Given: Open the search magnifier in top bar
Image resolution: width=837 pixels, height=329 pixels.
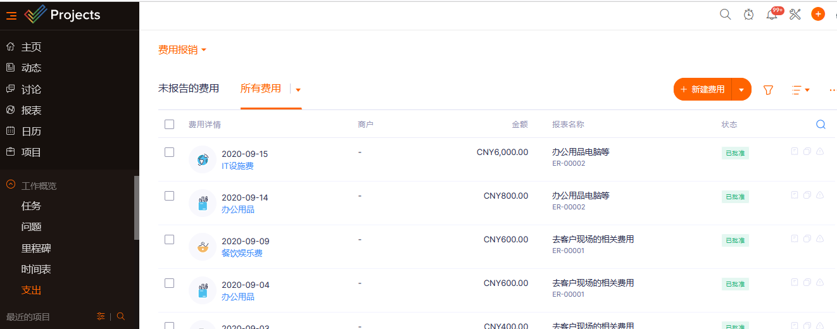Looking at the screenshot, I should point(726,15).
